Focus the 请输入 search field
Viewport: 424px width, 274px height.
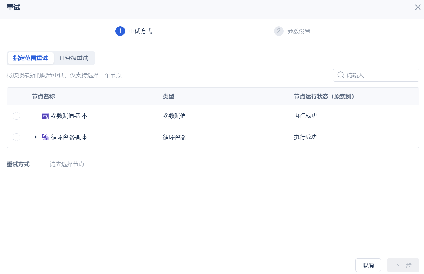click(x=376, y=75)
